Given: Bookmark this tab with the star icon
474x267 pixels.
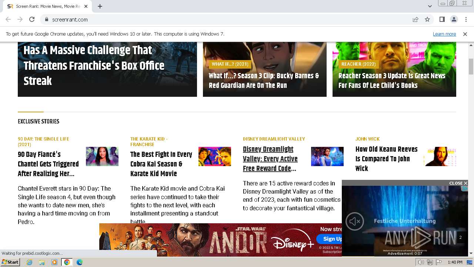Looking at the screenshot, I should point(427,19).
